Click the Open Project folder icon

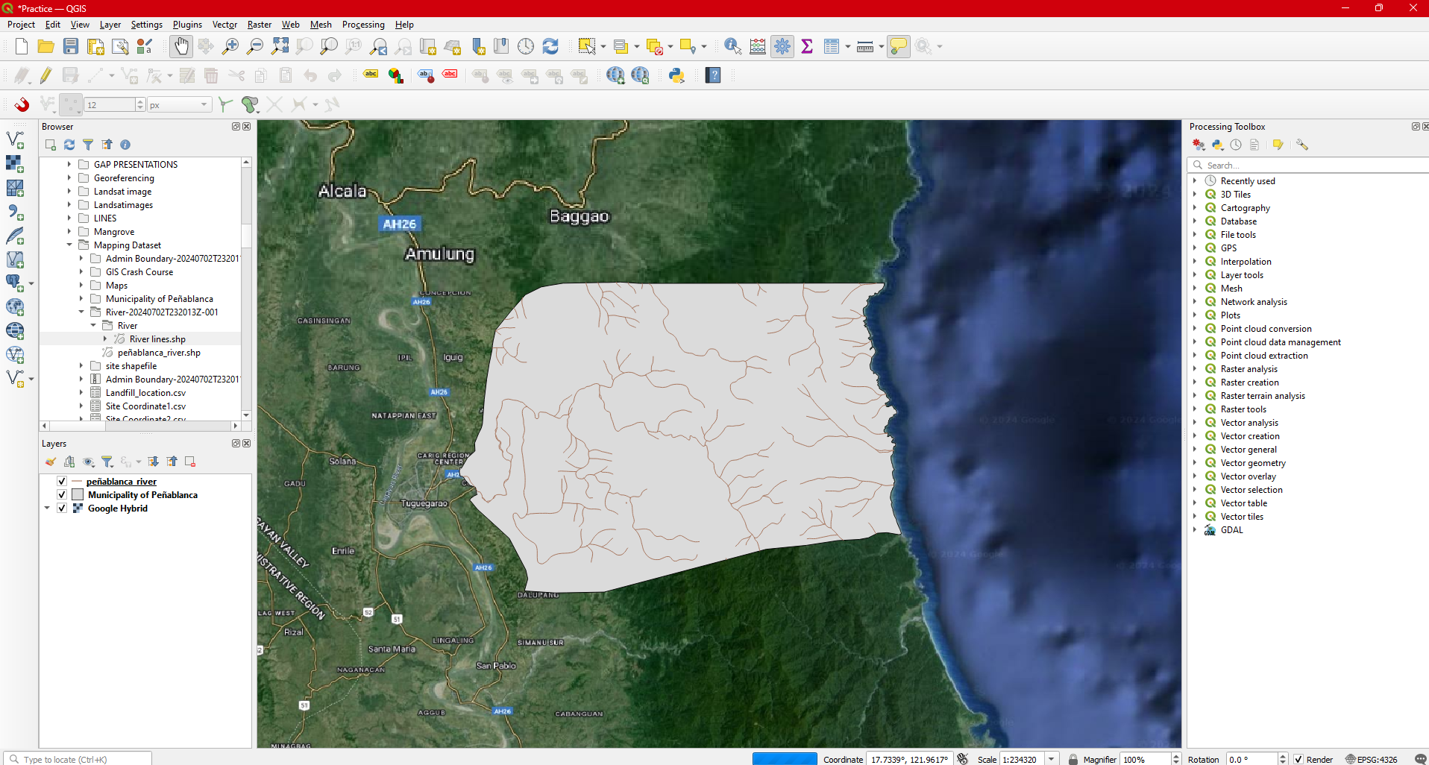tap(45, 46)
